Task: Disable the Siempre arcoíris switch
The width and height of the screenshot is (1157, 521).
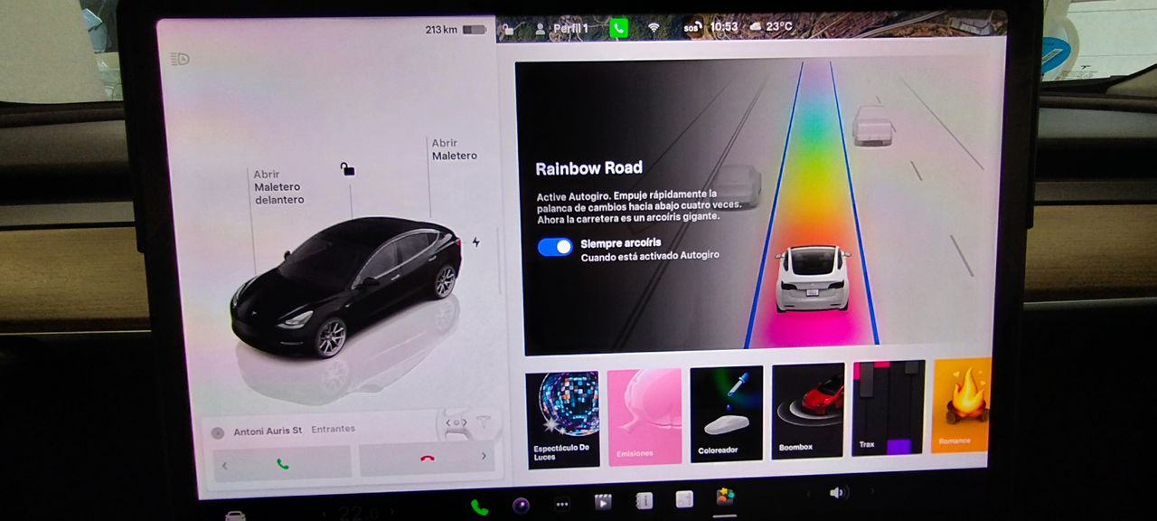Action: coord(555,247)
